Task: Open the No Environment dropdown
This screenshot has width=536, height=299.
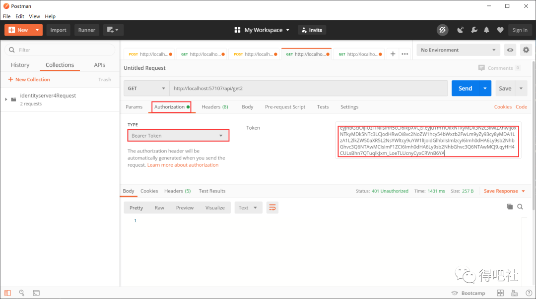Action: (x=458, y=50)
